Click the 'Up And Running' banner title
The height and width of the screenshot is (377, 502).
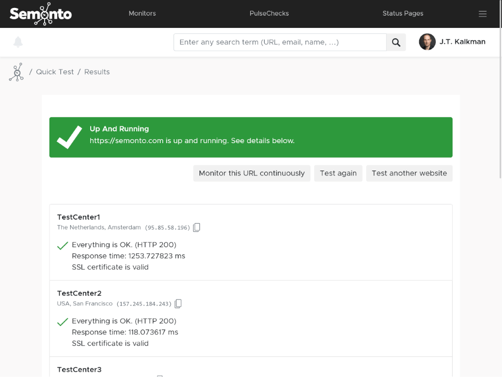coord(119,128)
